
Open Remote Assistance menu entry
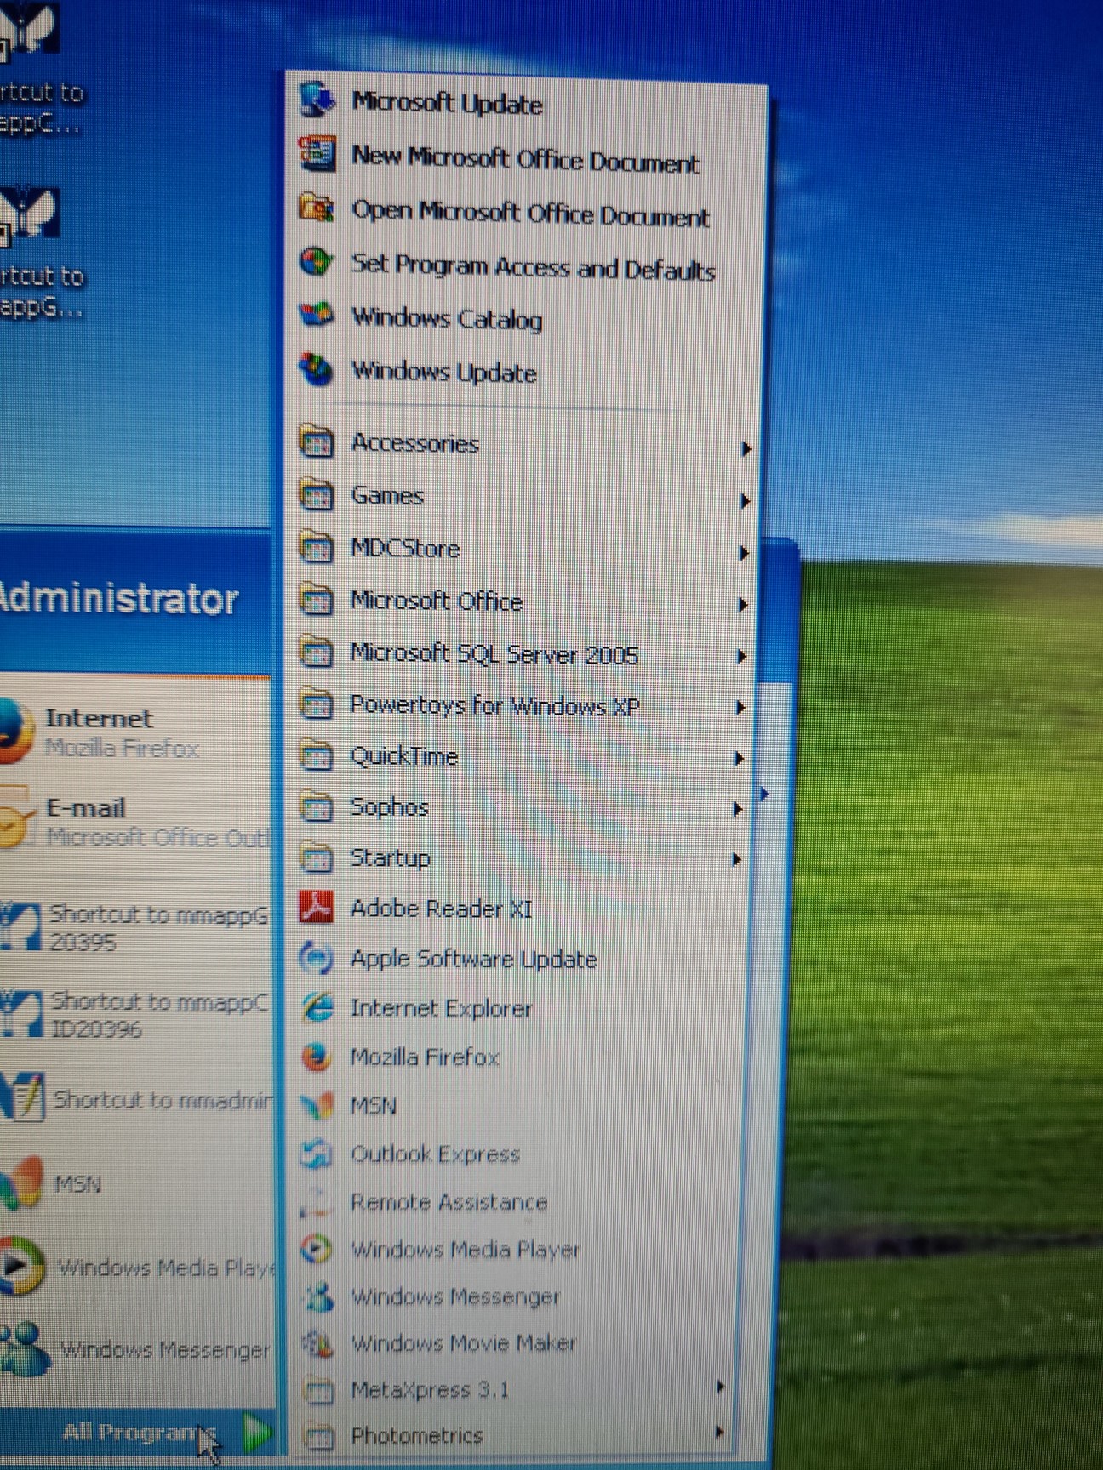tap(449, 1202)
